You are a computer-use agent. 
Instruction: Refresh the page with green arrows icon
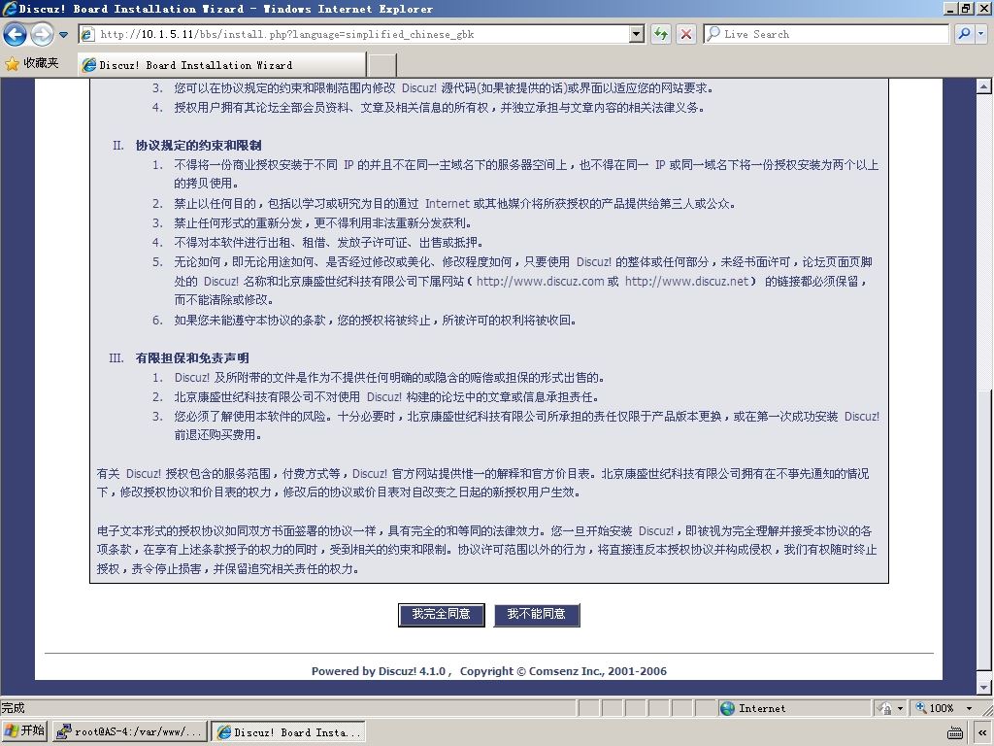click(x=660, y=34)
